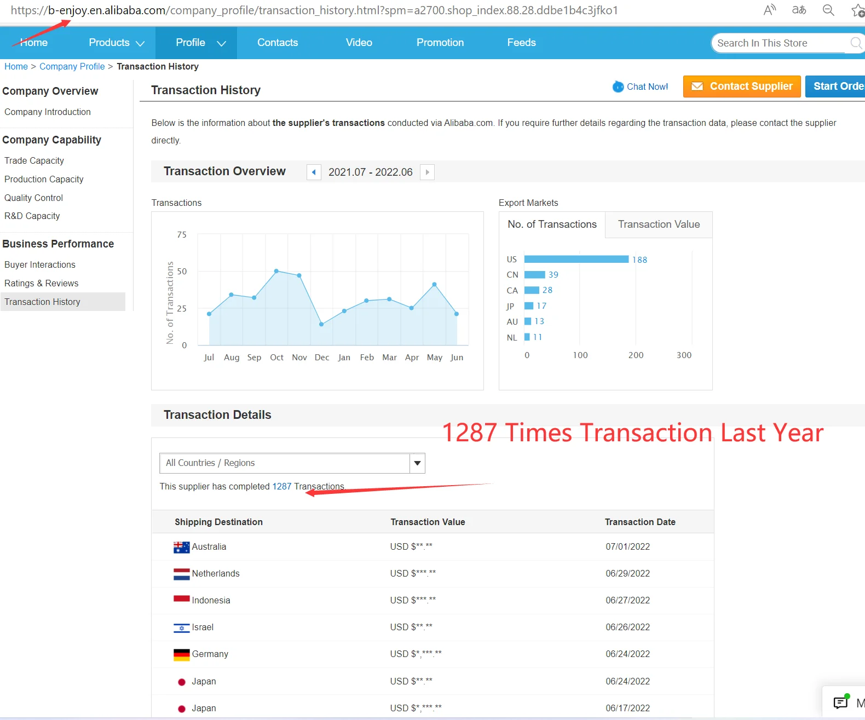
Task: Click the Chat Now icon
Action: point(618,87)
